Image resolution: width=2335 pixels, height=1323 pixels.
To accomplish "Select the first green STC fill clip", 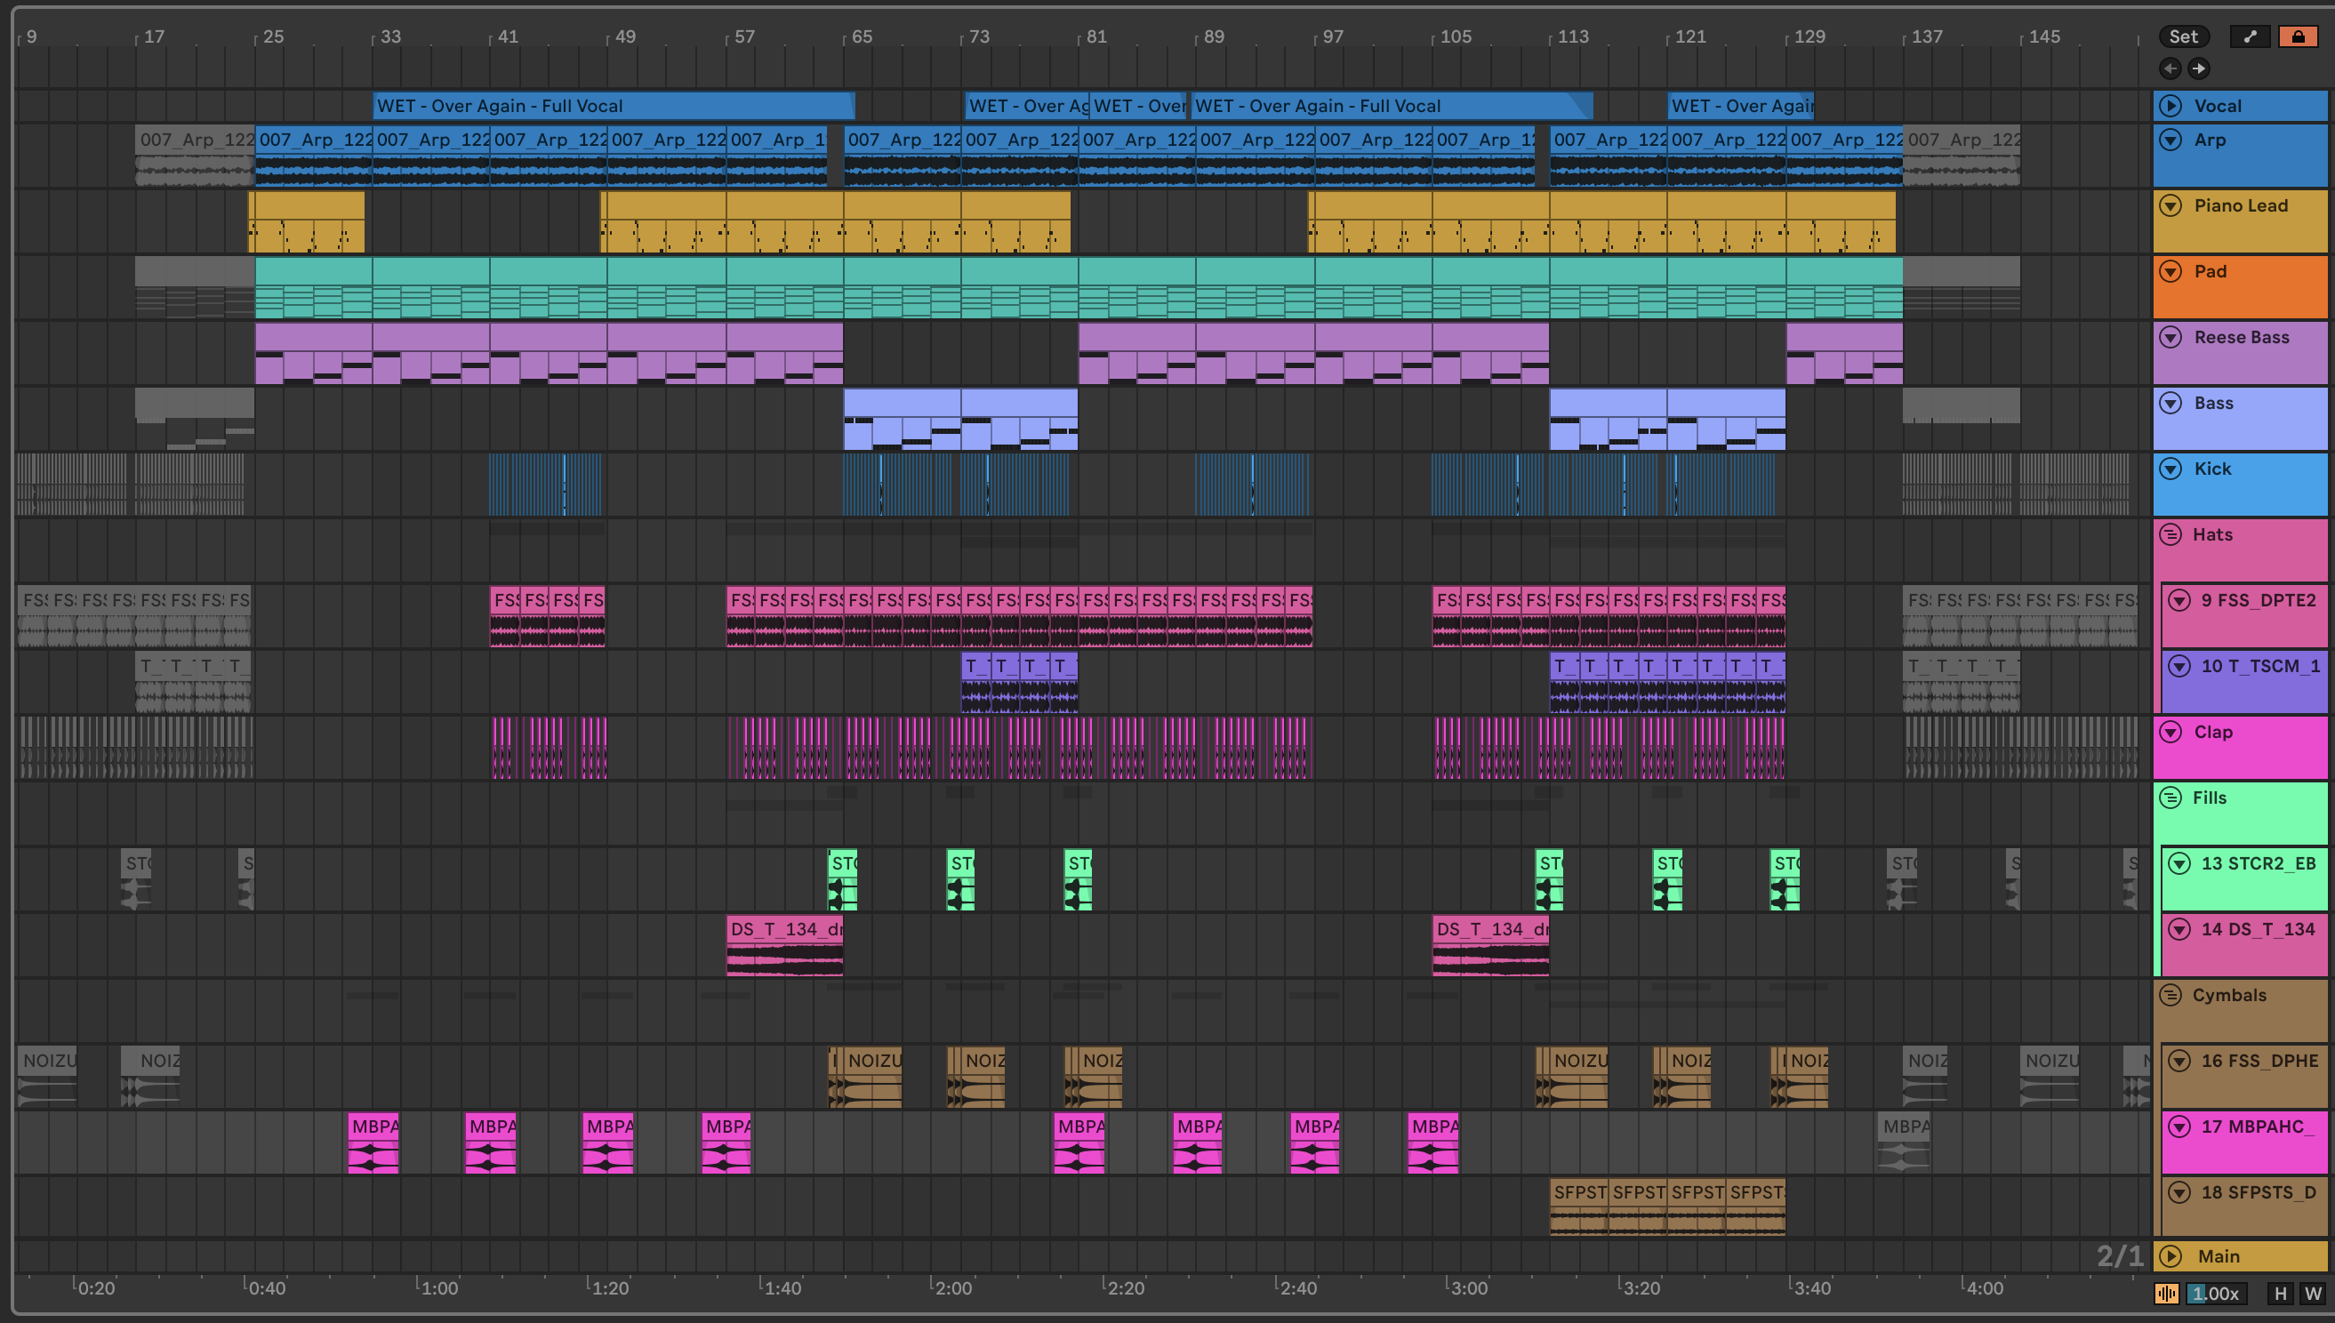I will (841, 879).
